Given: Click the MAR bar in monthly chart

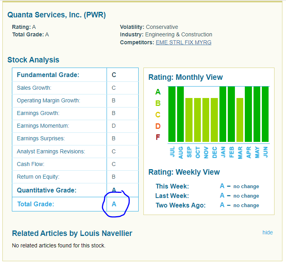Looking at the screenshot, I should [x=240, y=120].
